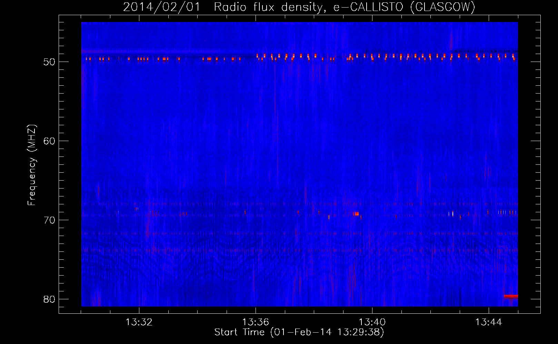Click the 13:32 time tick label

coord(139,322)
